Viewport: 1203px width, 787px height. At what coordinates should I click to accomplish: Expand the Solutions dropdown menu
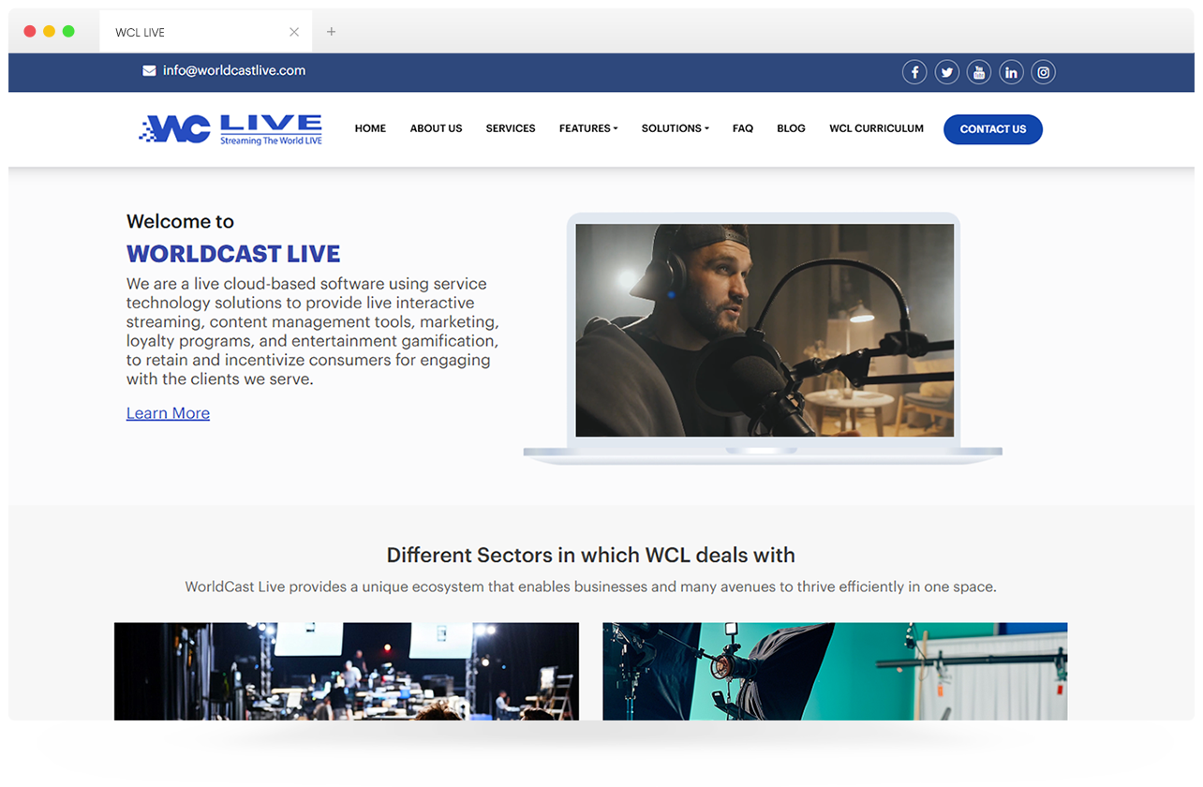tap(675, 128)
